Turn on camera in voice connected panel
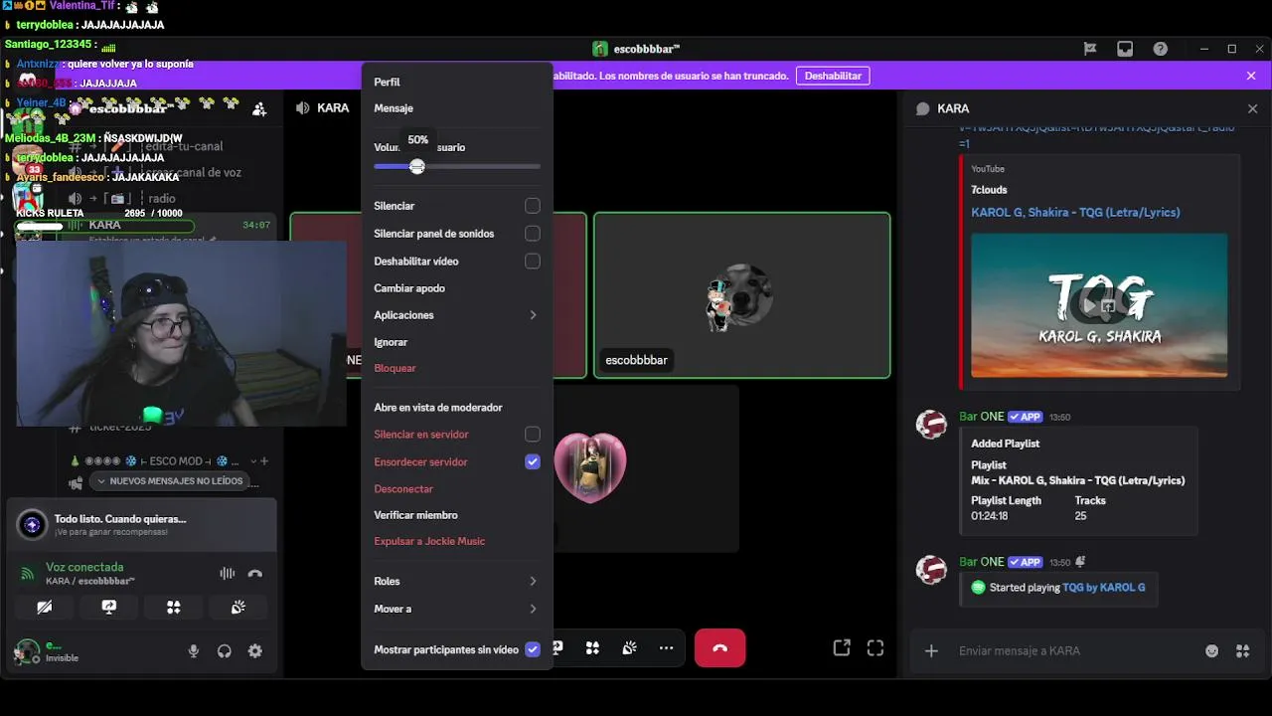 click(x=44, y=607)
